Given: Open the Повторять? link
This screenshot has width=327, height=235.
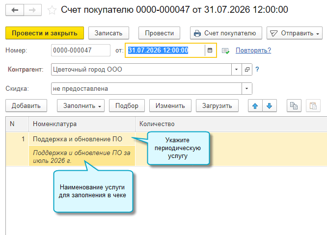Looking at the screenshot, I should [253, 50].
